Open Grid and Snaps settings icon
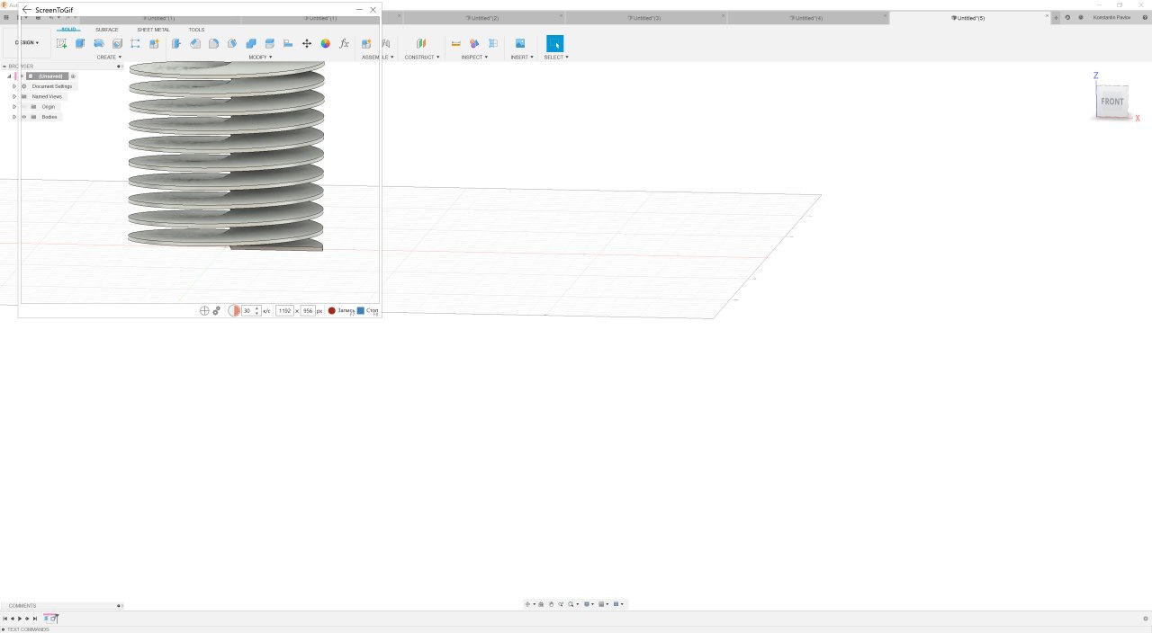 pyautogui.click(x=602, y=604)
